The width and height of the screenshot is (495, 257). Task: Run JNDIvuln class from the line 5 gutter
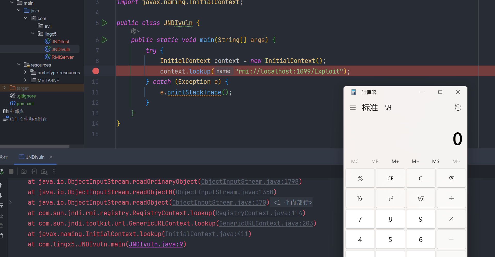(x=105, y=23)
